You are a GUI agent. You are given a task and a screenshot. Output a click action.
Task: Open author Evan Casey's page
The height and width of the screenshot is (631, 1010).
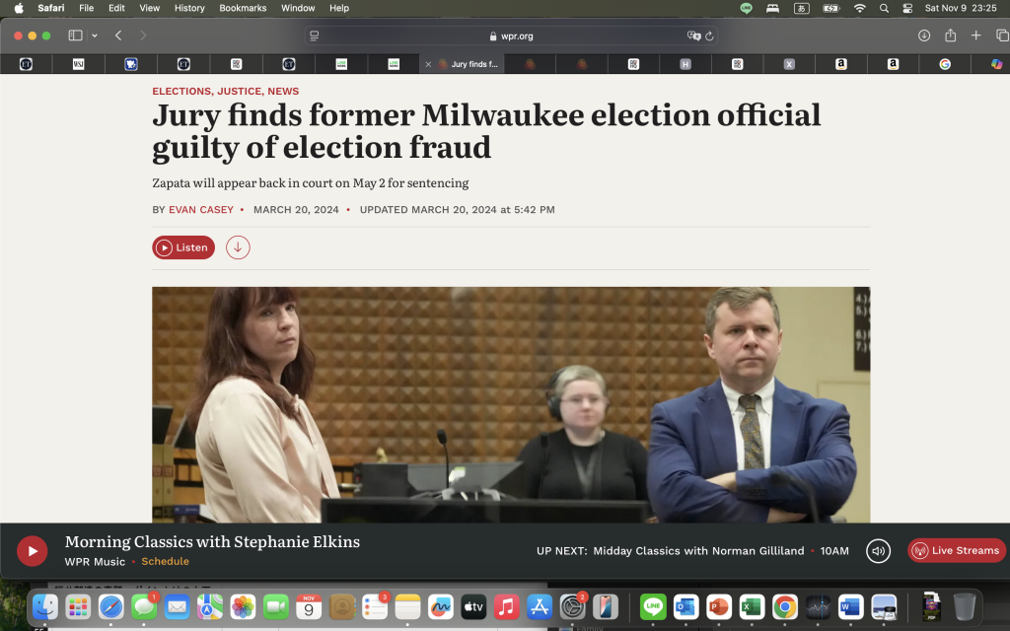(x=201, y=210)
